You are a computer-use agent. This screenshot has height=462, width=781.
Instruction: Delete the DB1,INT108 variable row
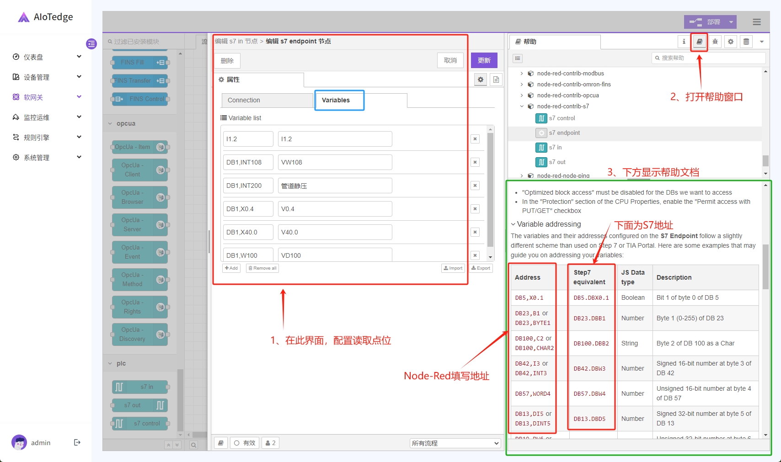(475, 162)
